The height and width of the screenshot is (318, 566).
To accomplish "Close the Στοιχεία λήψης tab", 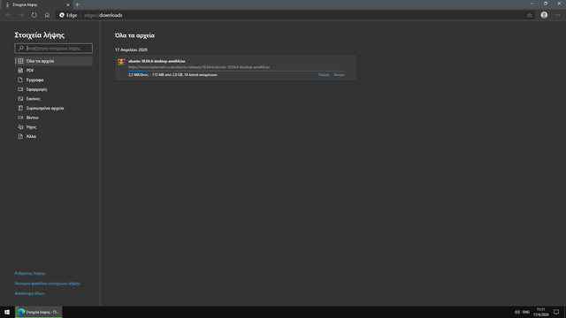I will [67, 4].
